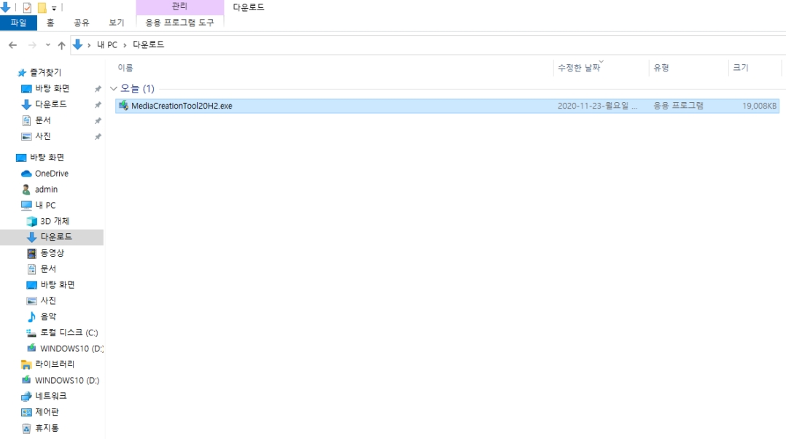Click the 2020-11-23 modified date cell

tap(598, 106)
